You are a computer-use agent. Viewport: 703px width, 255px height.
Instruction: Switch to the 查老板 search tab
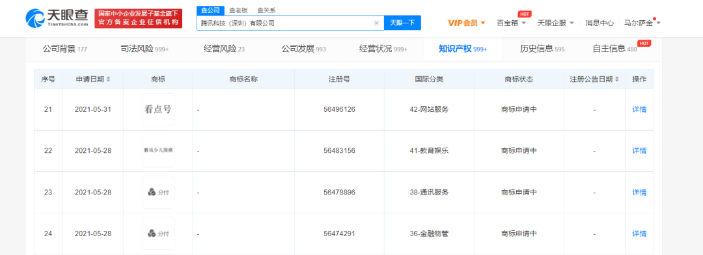[238, 10]
